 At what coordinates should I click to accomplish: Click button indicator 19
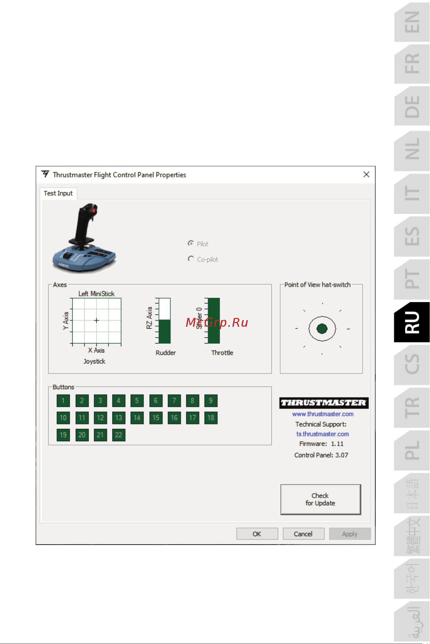[63, 435]
